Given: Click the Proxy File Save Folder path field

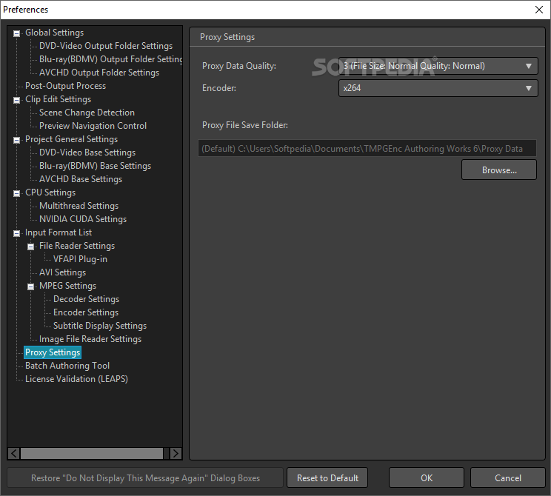Looking at the screenshot, I should 367,149.
